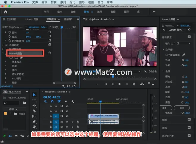Open the Input LUT dropdown
The height and width of the screenshot is (144, 196).
[x=184, y=43]
